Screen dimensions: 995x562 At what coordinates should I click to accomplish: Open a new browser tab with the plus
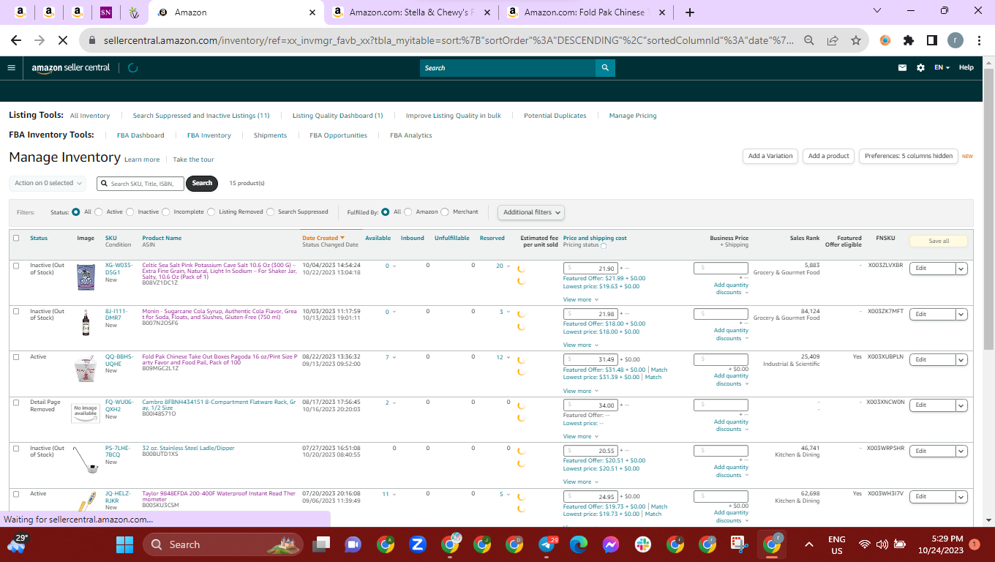click(690, 12)
